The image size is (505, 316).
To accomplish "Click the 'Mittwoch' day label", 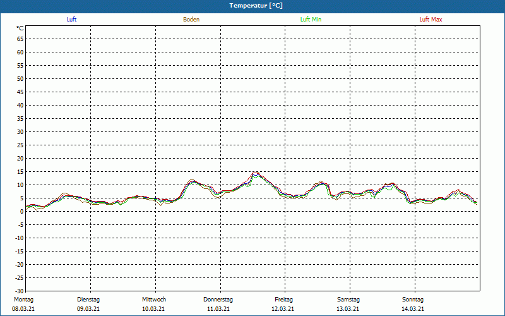I will click(x=154, y=300).
